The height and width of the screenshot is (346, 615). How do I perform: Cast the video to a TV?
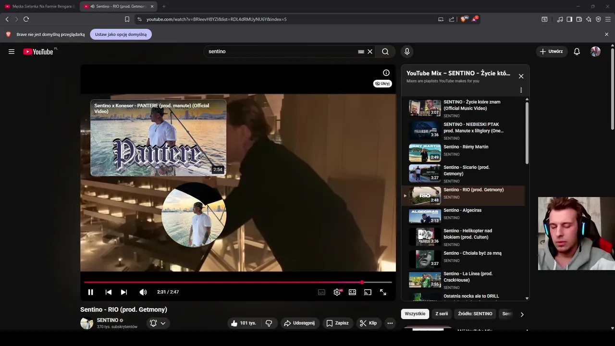pyautogui.click(x=368, y=292)
